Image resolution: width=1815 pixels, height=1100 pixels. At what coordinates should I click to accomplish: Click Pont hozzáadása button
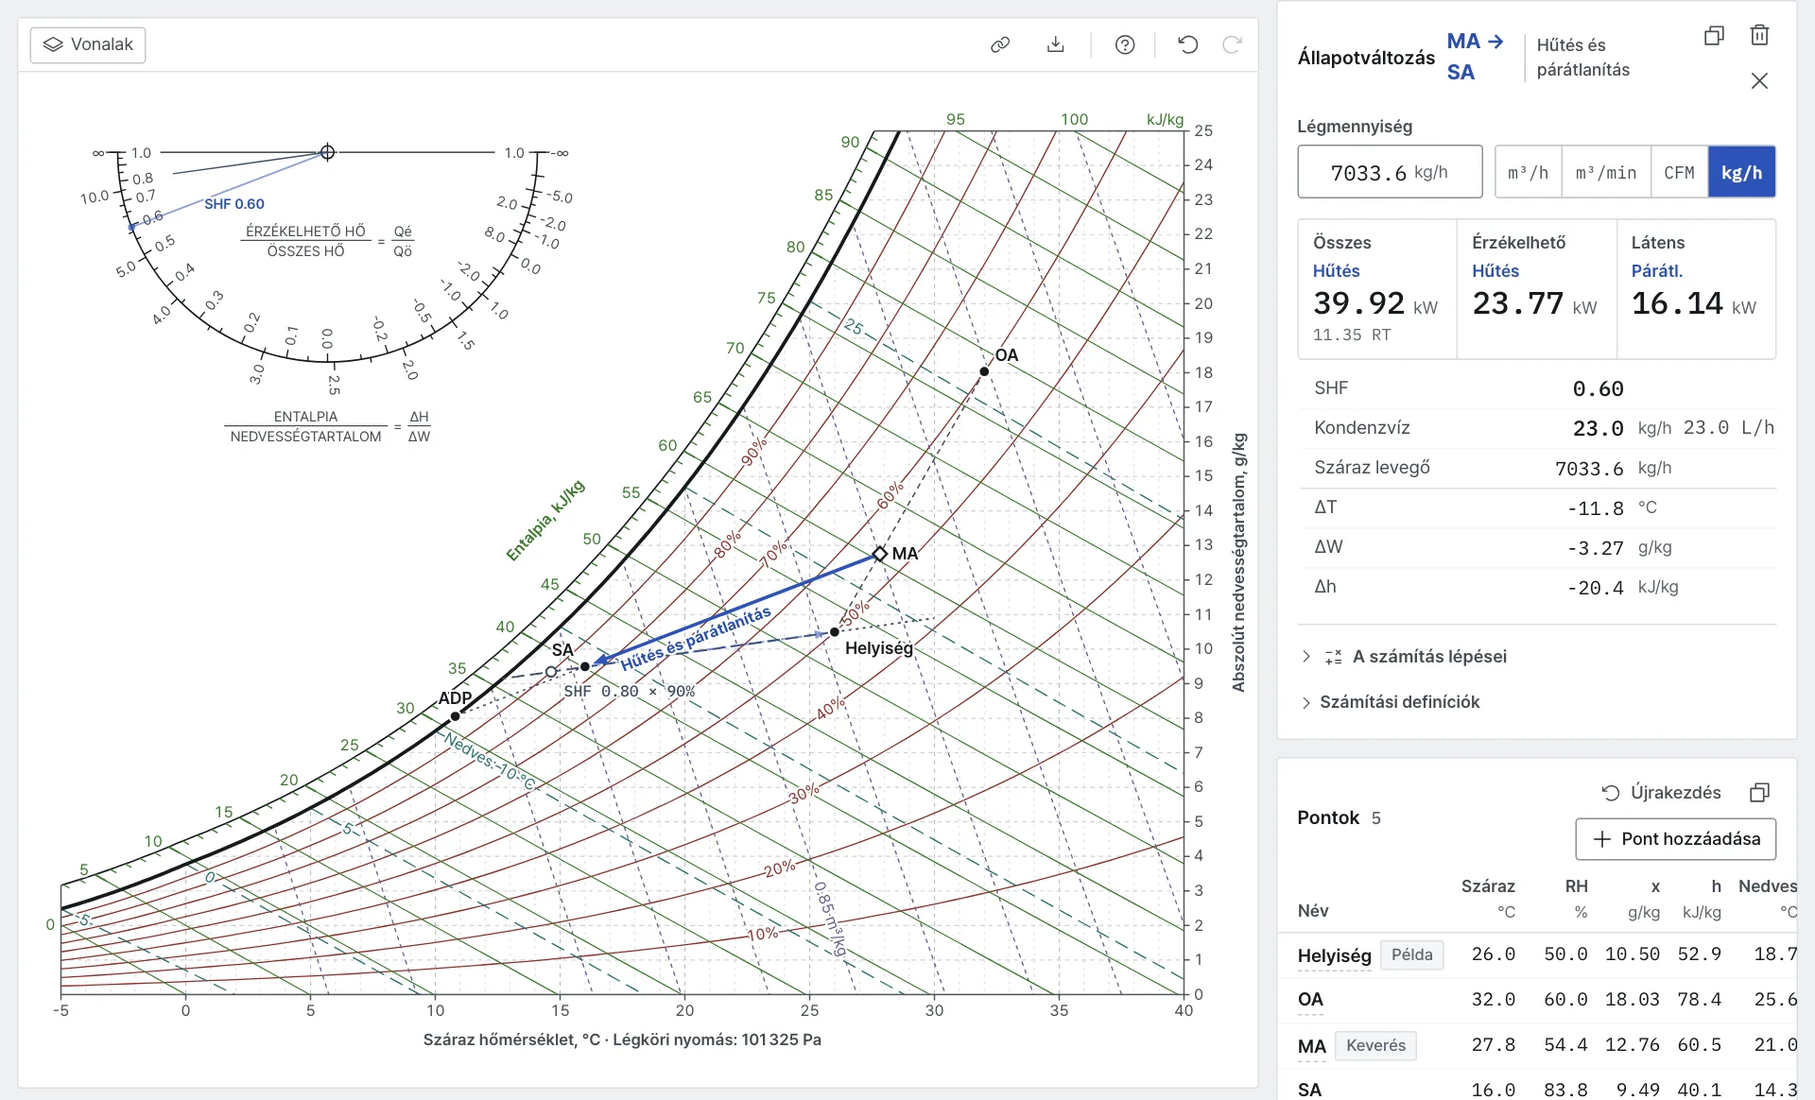pos(1676,839)
